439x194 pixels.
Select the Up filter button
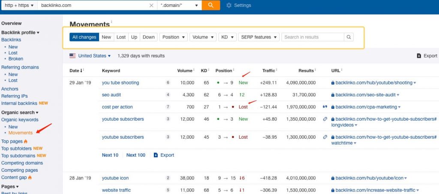pyautogui.click(x=134, y=37)
